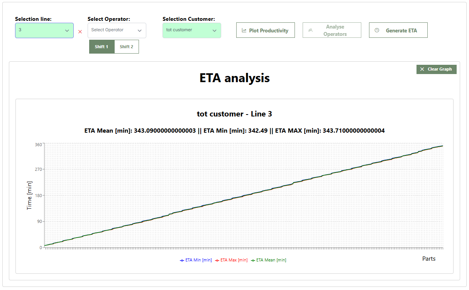
Task: Click the 'tot customer - Line 3' chart title
Action: pyautogui.click(x=234, y=114)
